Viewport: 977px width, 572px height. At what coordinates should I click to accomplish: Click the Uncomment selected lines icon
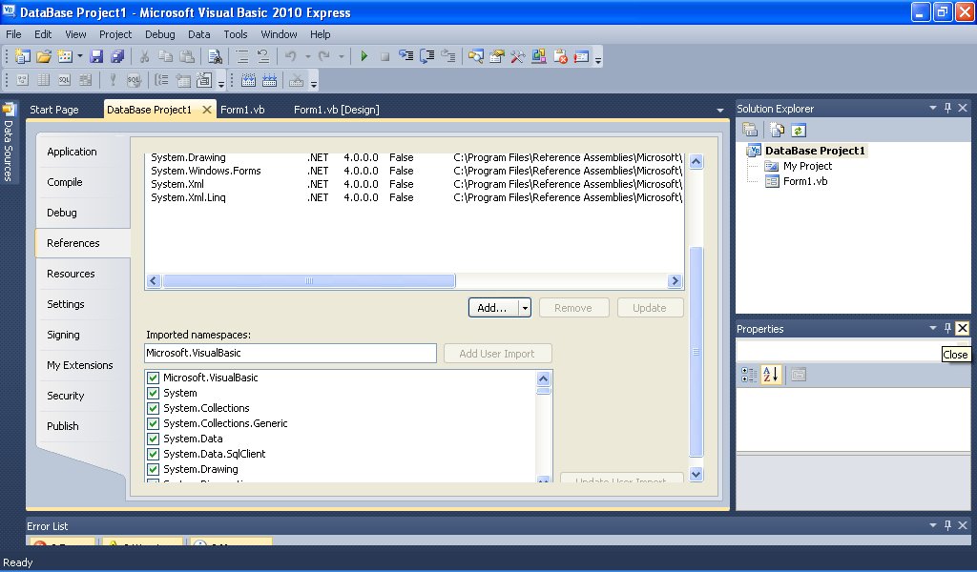click(263, 56)
